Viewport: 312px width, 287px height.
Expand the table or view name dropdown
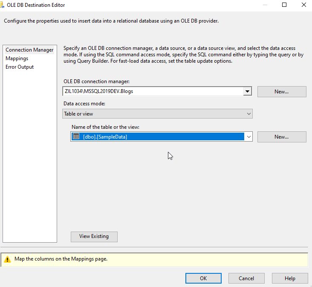tap(249, 137)
